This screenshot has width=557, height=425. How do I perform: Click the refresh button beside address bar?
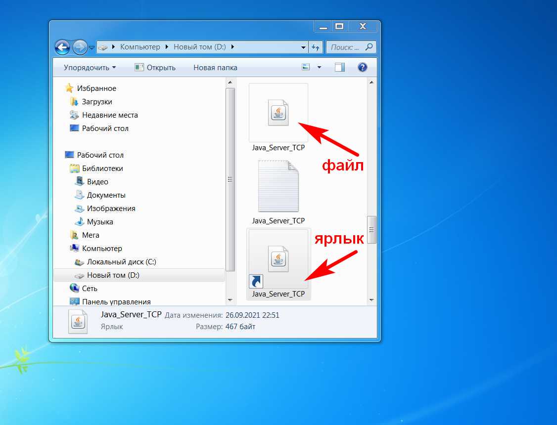(316, 47)
